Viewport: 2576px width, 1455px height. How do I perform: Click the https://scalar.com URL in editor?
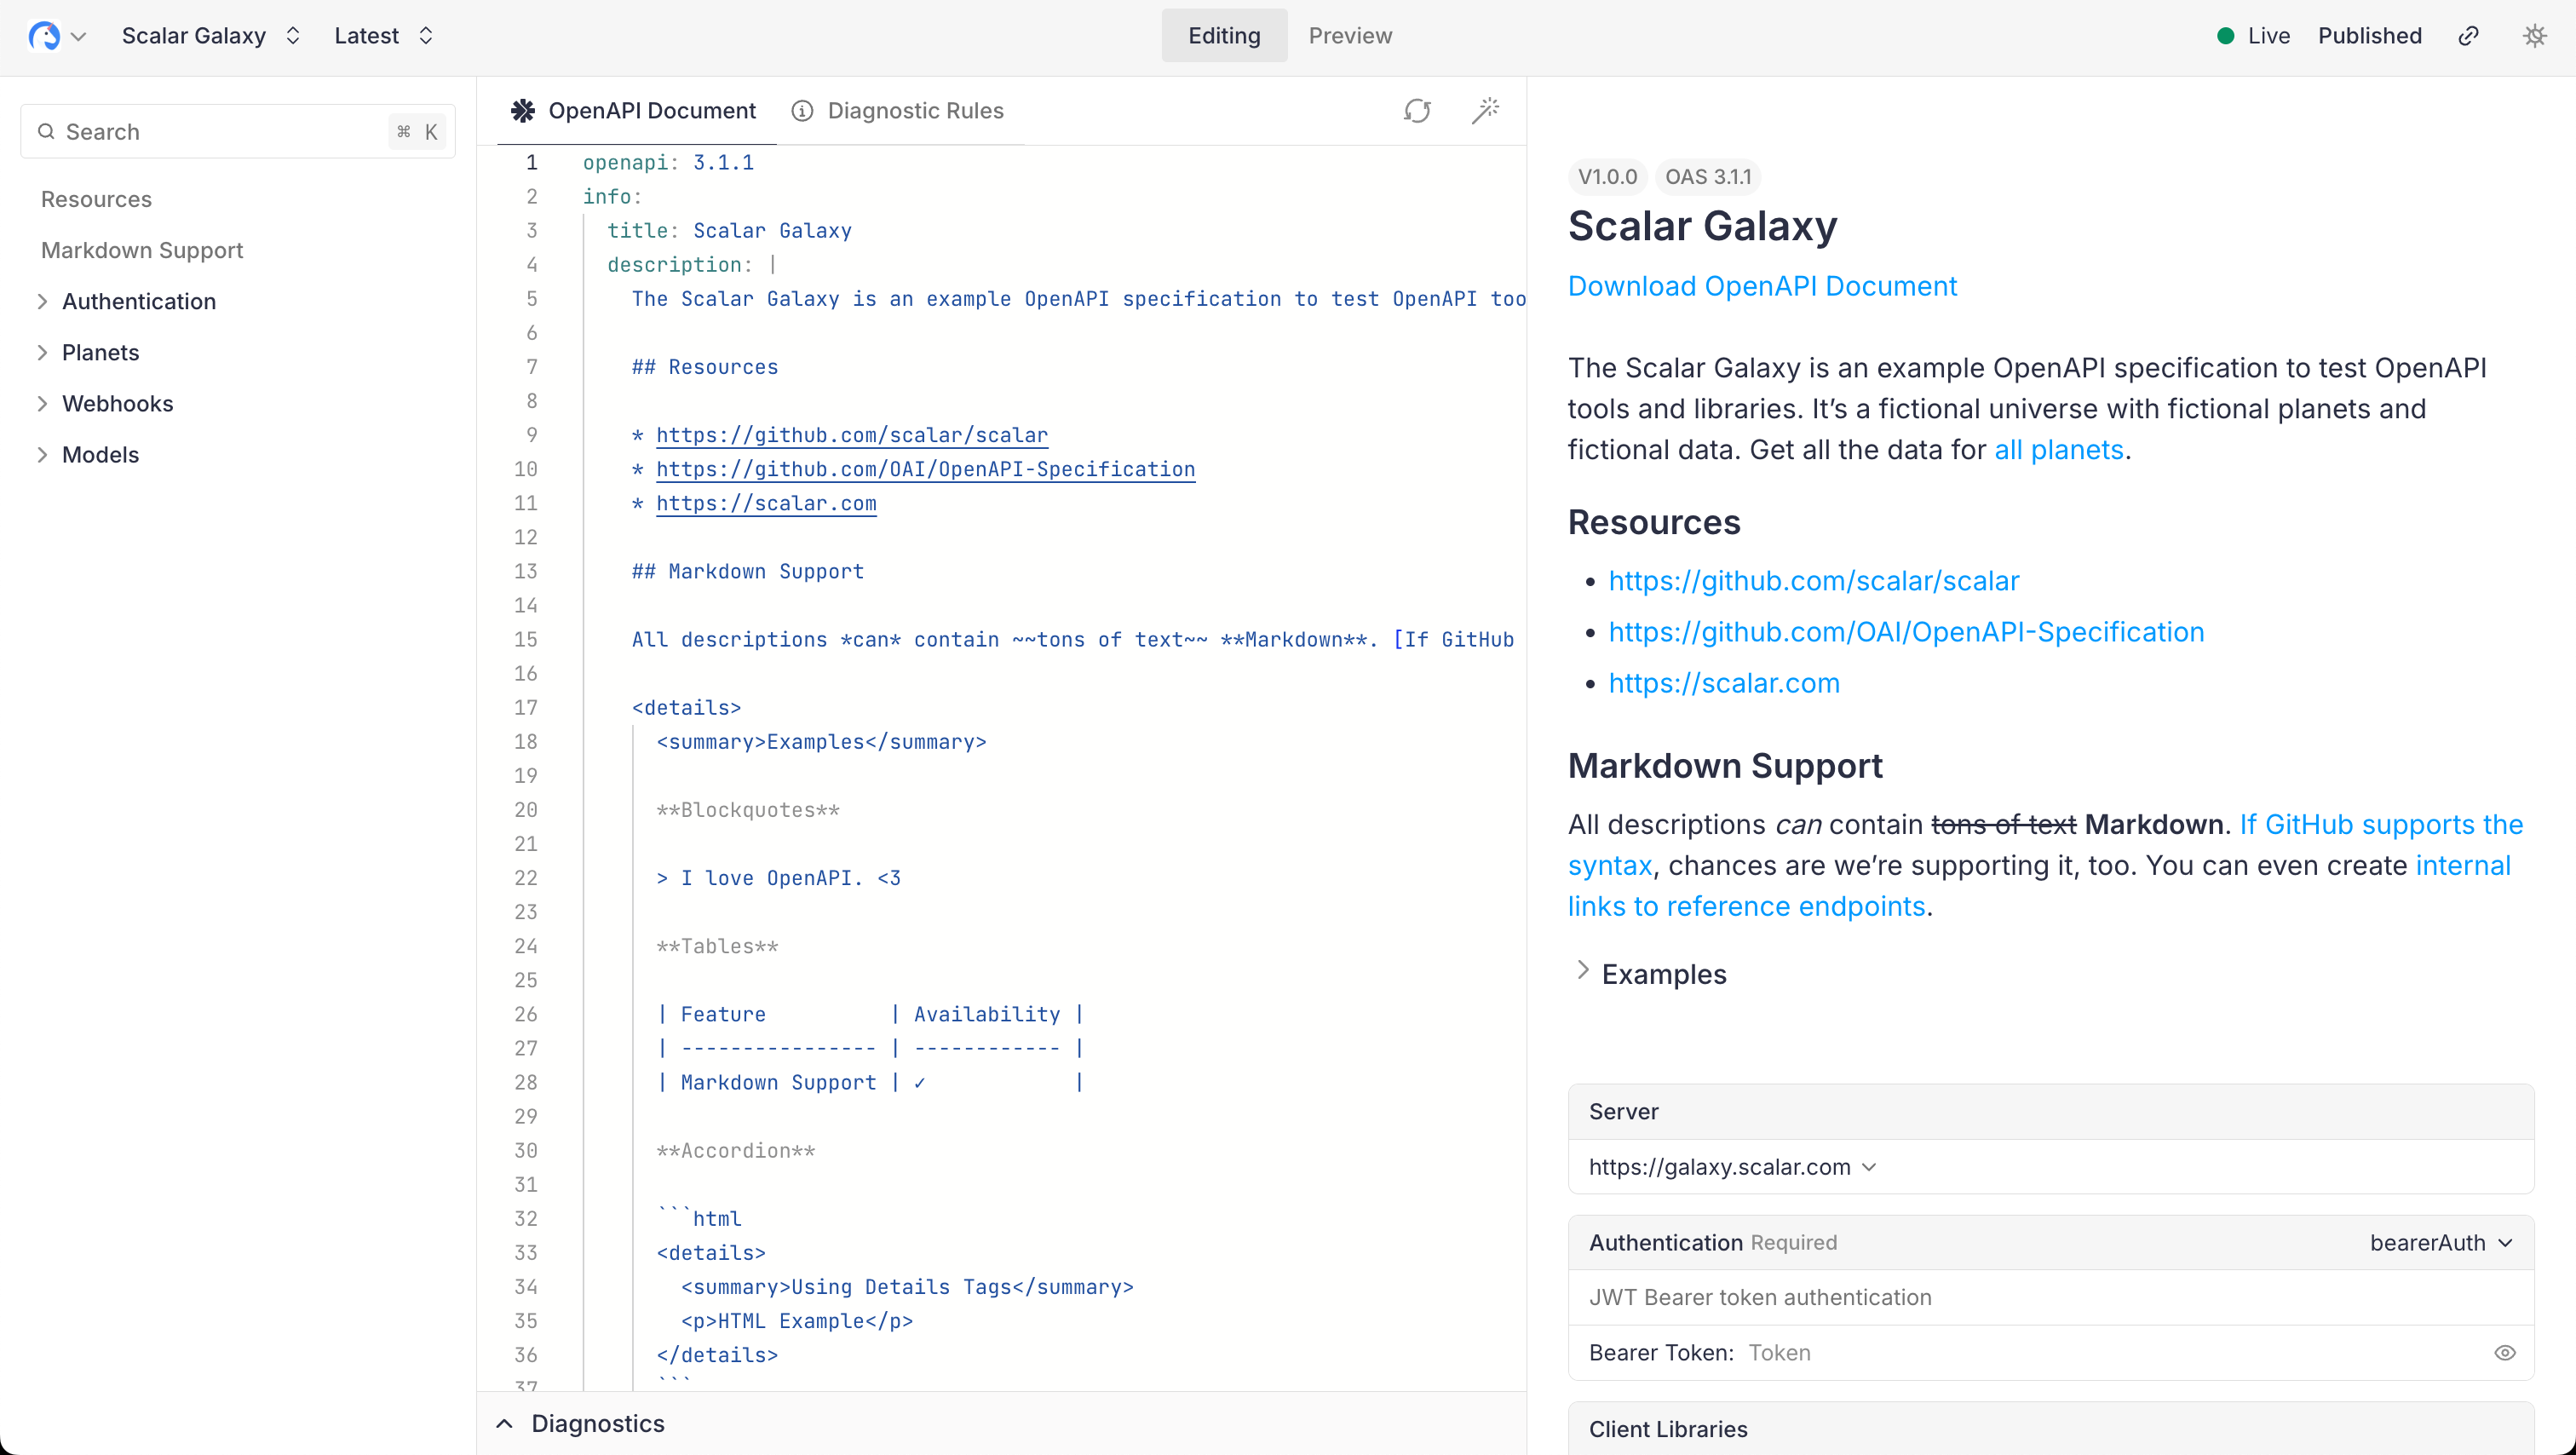[x=766, y=503]
